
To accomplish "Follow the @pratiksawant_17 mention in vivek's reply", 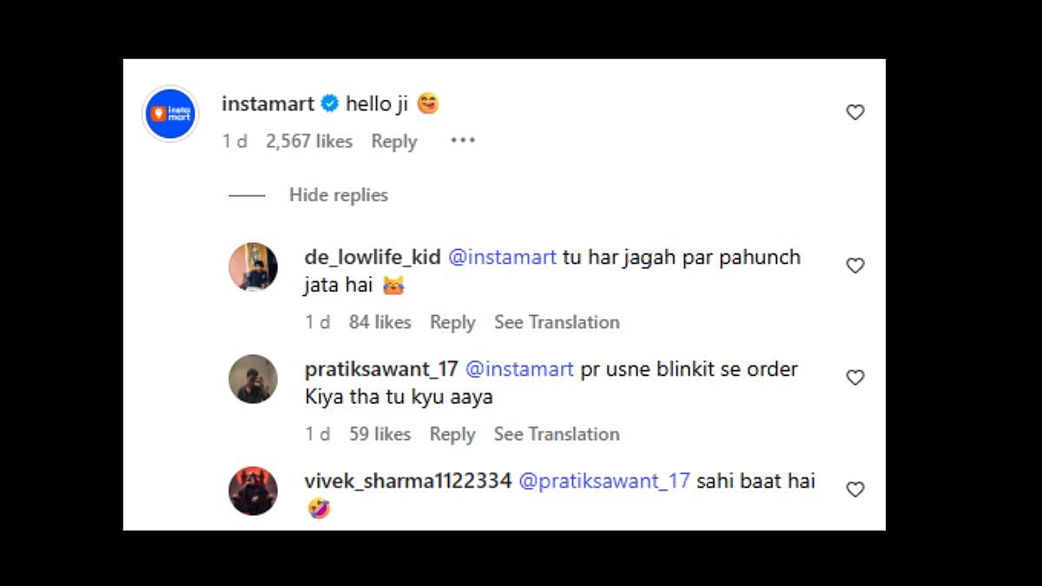I will pos(604,481).
